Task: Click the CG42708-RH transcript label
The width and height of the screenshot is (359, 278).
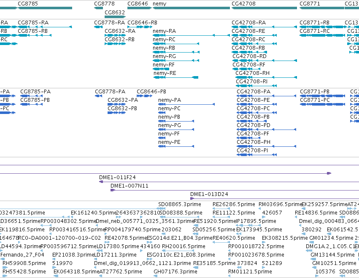Action: [x=253, y=73]
